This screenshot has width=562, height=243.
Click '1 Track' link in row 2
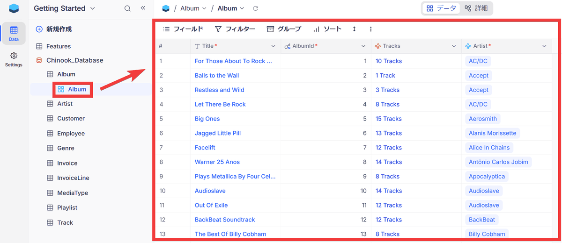[x=385, y=76]
